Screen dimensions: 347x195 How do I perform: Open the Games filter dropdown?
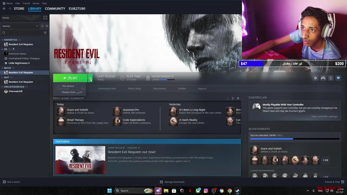(20, 26)
